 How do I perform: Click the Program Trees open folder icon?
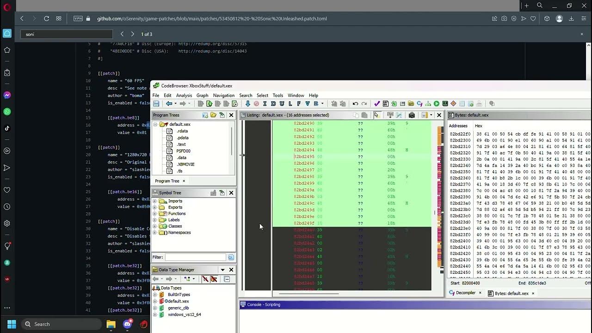click(x=213, y=115)
